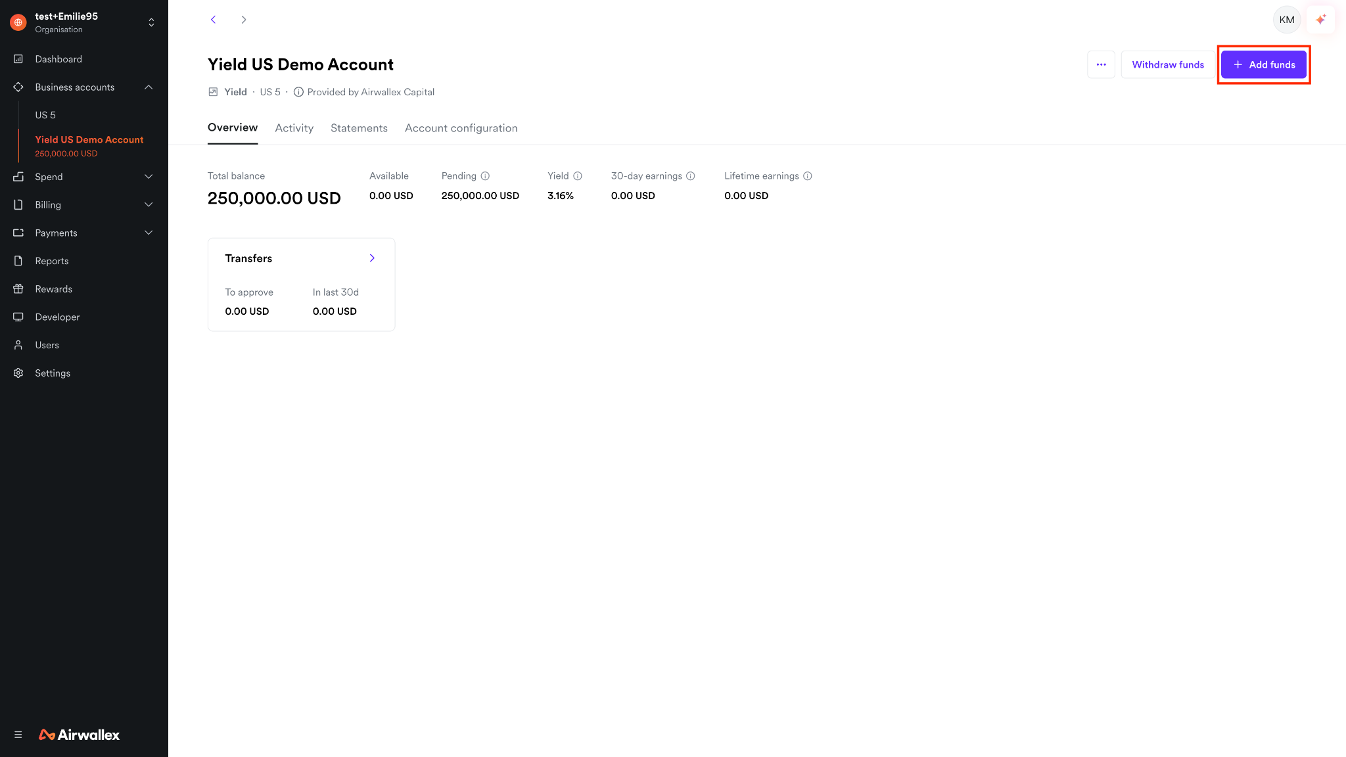Open the organisation switcher arrows
This screenshot has width=1346, height=757.
coord(151,22)
